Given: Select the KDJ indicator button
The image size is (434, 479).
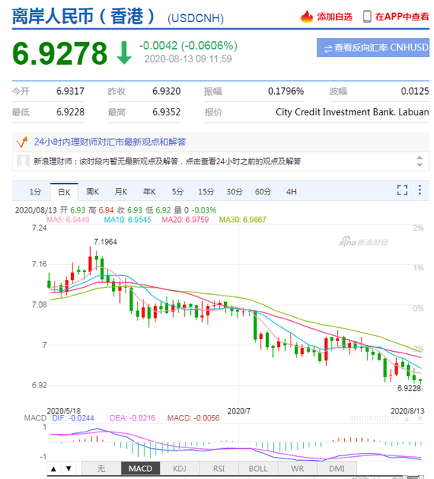Looking at the screenshot, I should 180,468.
